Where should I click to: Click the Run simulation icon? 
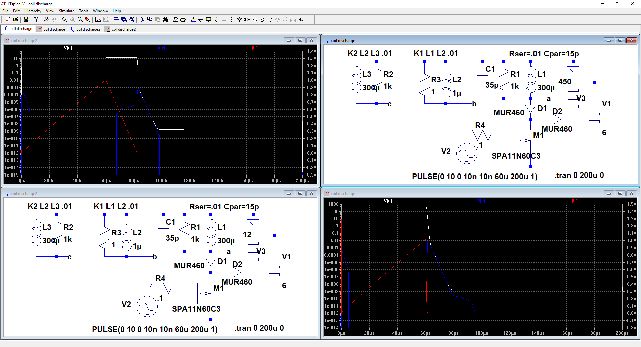pos(46,20)
